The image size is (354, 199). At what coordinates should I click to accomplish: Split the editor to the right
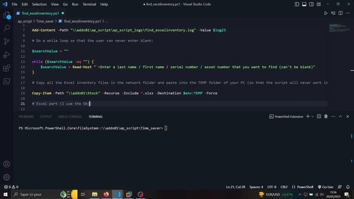(341, 13)
